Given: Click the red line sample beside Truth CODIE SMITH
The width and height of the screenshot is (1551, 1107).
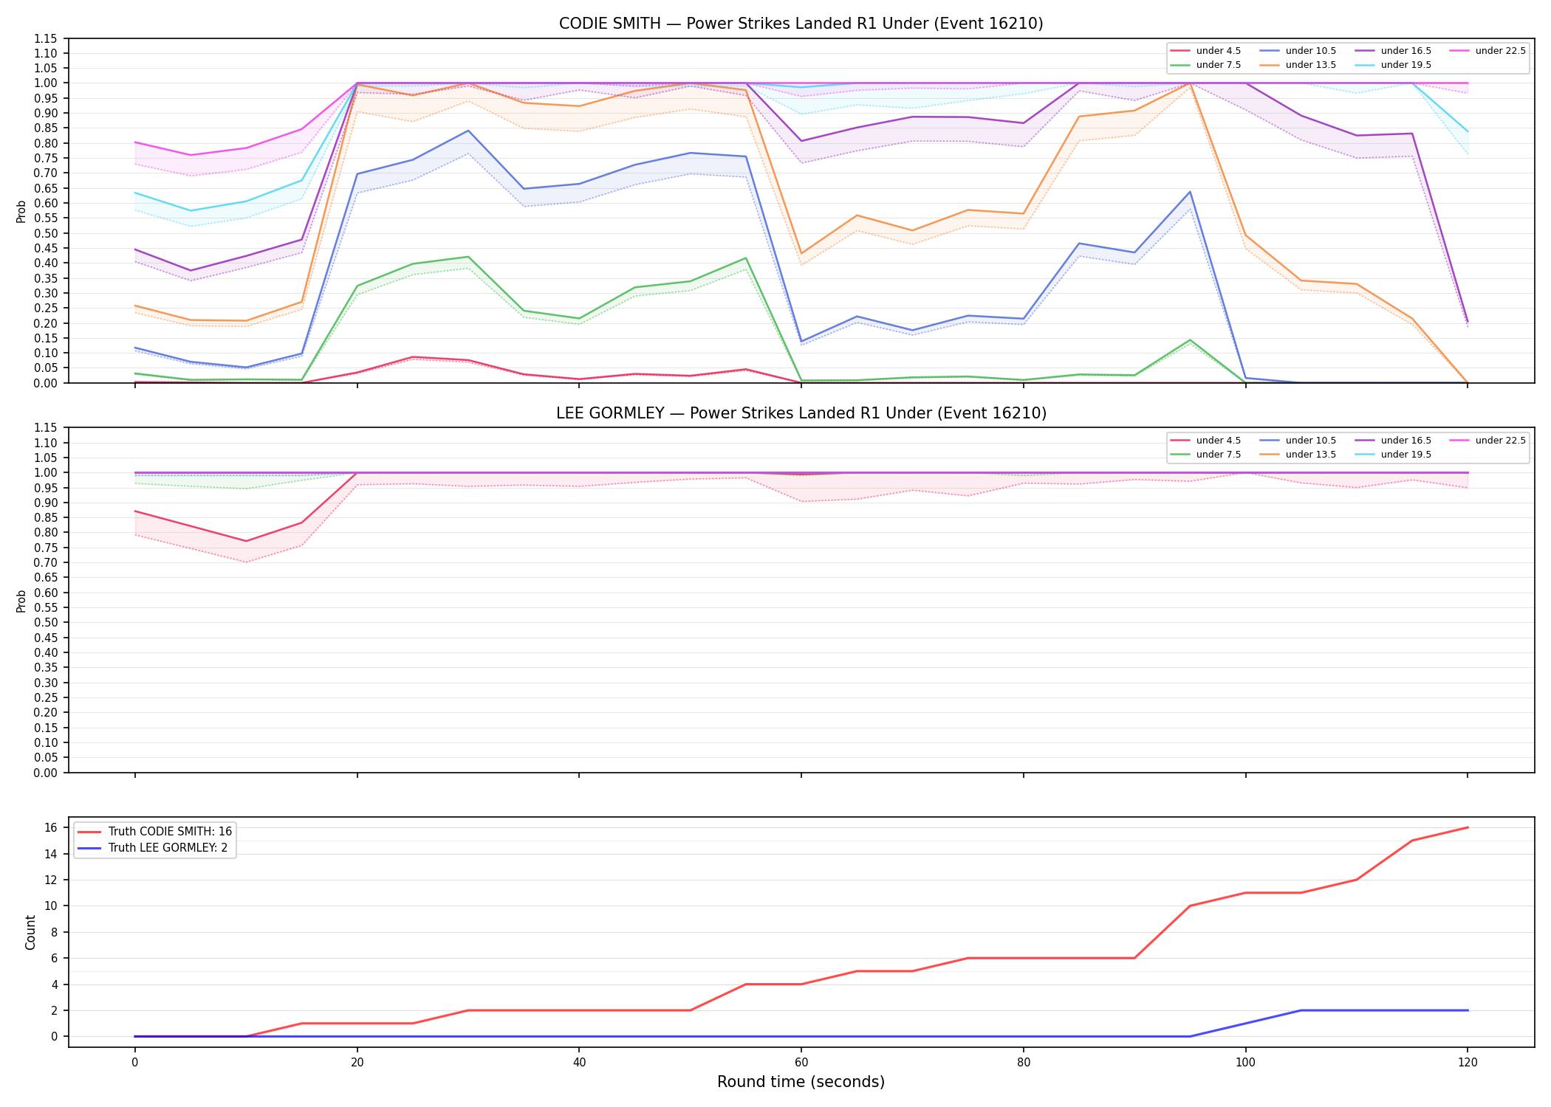Looking at the screenshot, I should click(89, 832).
